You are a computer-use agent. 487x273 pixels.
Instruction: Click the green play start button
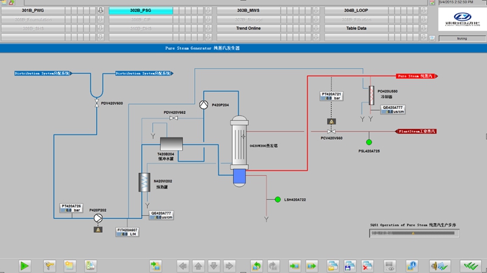tap(25, 266)
